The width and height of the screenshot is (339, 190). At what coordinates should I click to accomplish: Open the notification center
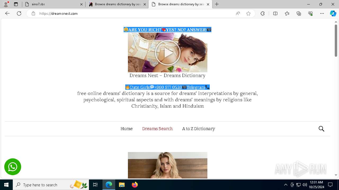pyautogui.click(x=331, y=185)
